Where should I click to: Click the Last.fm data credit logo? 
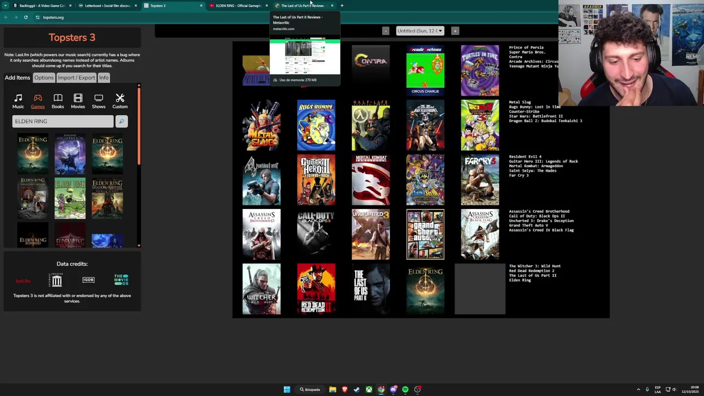[x=23, y=281]
